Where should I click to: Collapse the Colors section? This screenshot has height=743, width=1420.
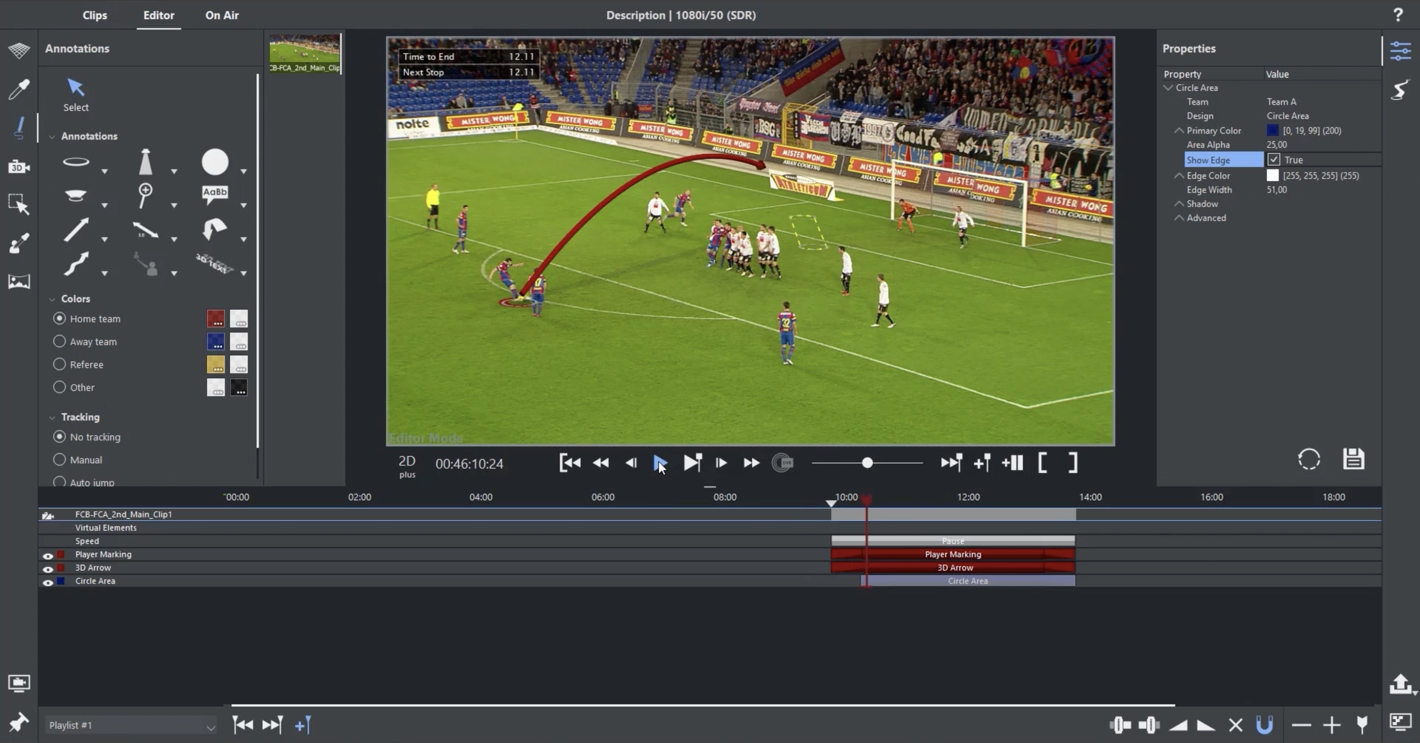point(52,299)
